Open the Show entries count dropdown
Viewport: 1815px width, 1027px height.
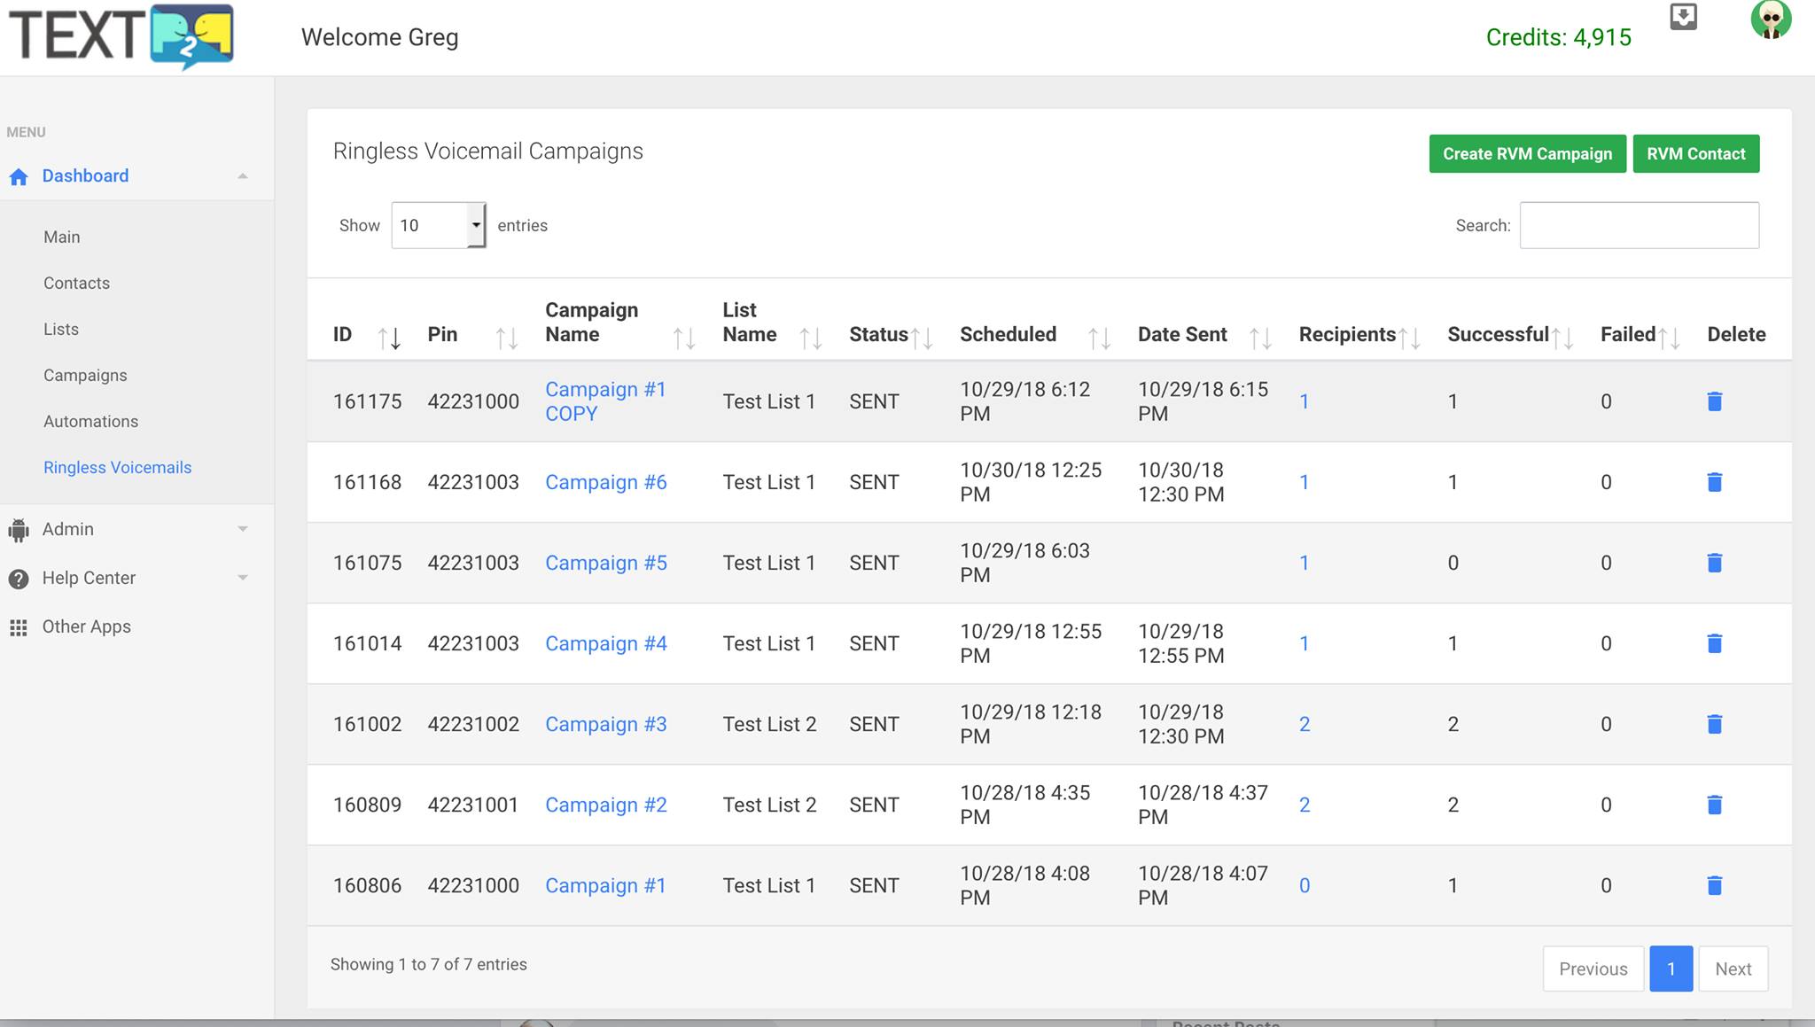tap(439, 225)
